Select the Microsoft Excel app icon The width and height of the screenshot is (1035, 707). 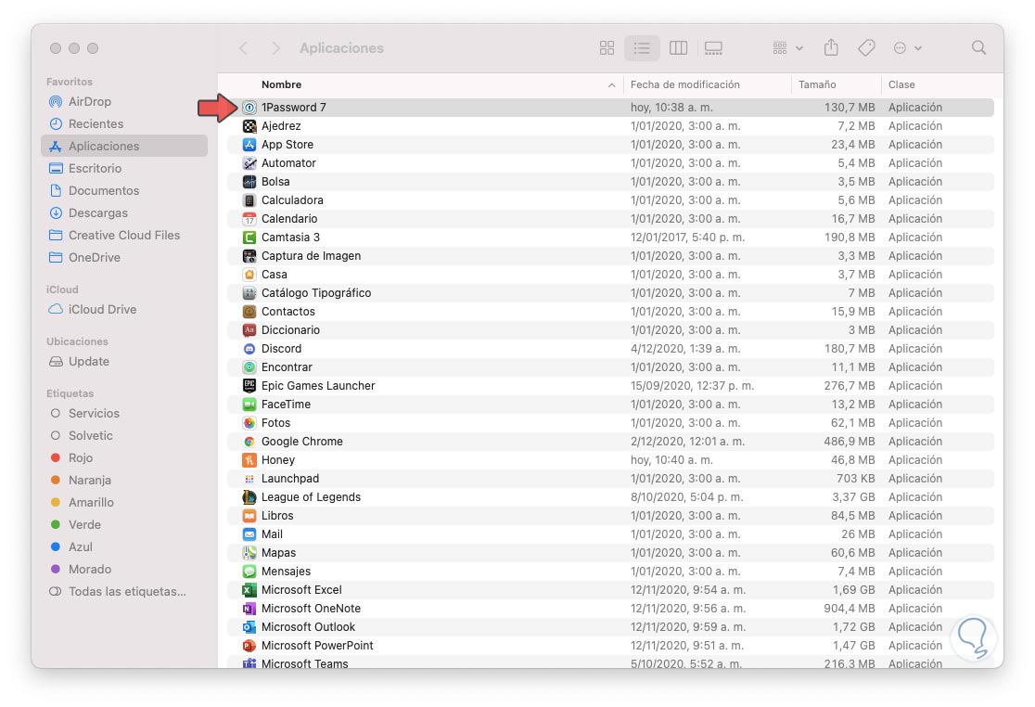249,589
